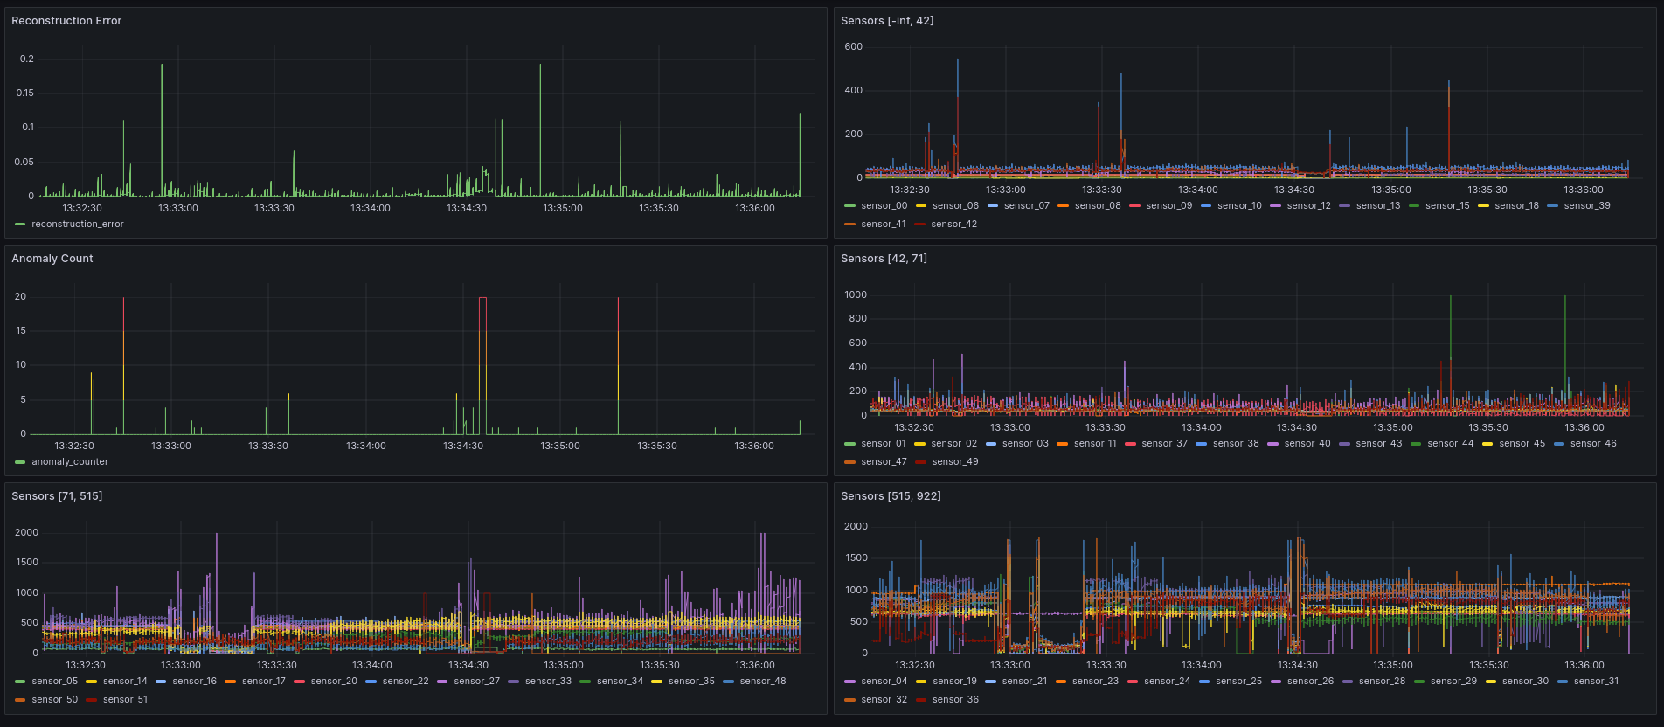Show only sensor_26 from legend
The height and width of the screenshot is (727, 1664).
coord(1311,682)
